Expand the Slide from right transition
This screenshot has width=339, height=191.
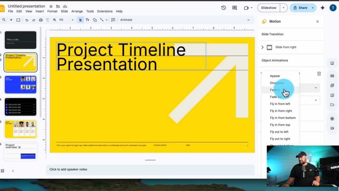point(263,47)
